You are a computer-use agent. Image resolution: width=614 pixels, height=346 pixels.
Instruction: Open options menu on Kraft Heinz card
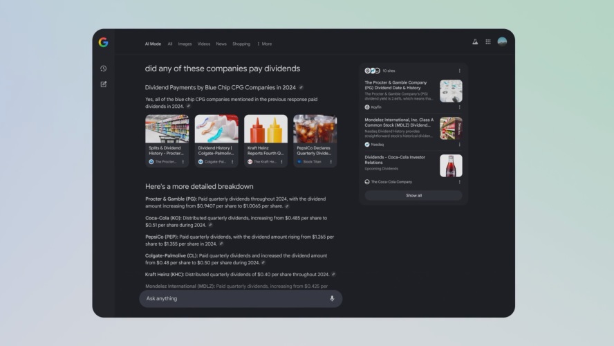tap(281, 162)
